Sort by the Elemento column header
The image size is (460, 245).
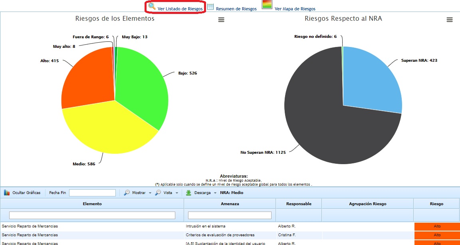pos(92,204)
